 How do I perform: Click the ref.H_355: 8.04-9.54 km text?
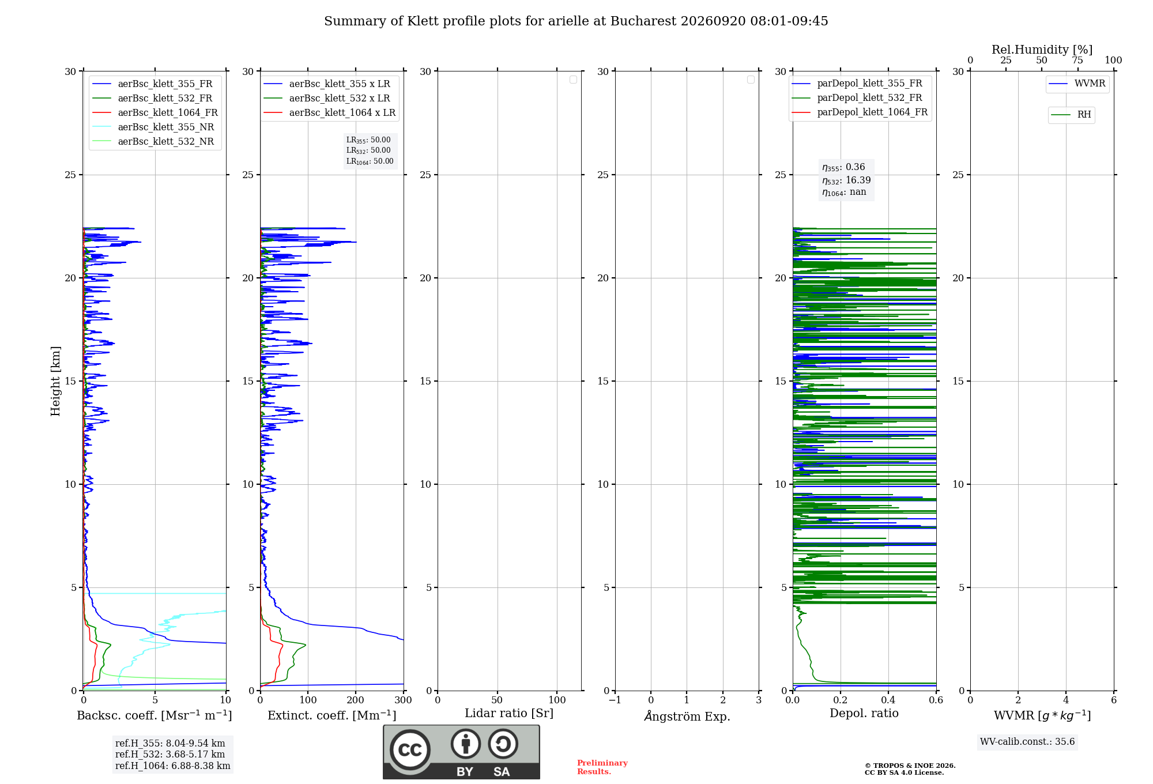pos(170,744)
